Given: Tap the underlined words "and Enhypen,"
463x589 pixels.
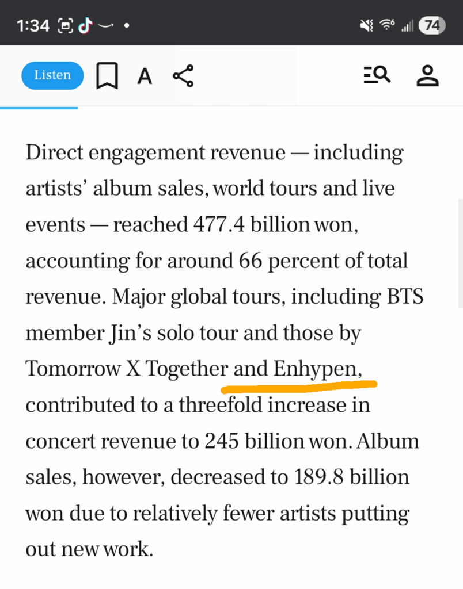Looking at the screenshot, I should click(x=298, y=369).
